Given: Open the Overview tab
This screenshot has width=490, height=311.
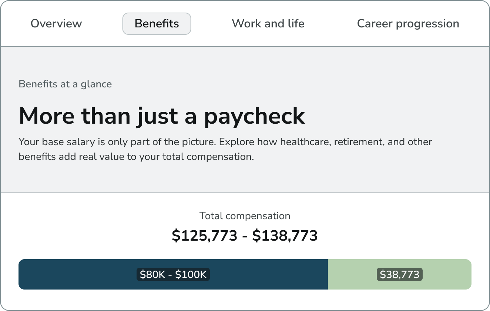Looking at the screenshot, I should point(56,24).
